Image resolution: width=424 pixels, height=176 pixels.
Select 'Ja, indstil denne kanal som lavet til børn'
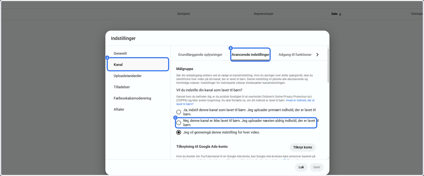[179, 112]
